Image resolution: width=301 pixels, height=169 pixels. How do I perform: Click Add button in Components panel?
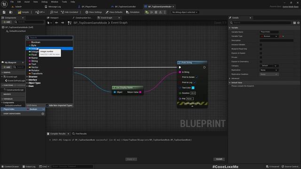click(x=7, y=22)
